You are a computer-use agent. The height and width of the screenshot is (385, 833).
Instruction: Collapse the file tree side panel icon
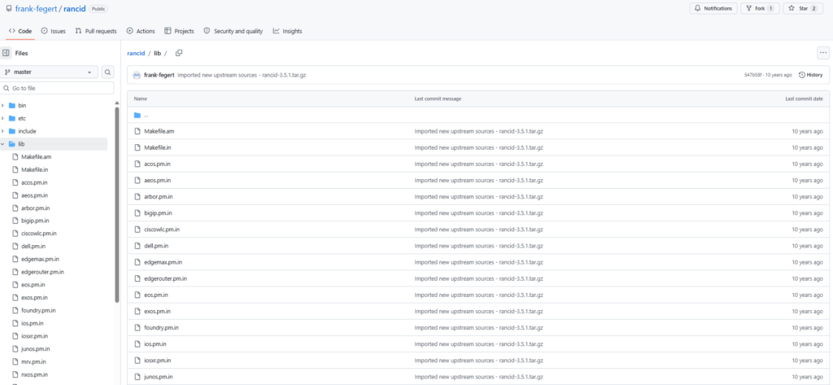[x=7, y=53]
